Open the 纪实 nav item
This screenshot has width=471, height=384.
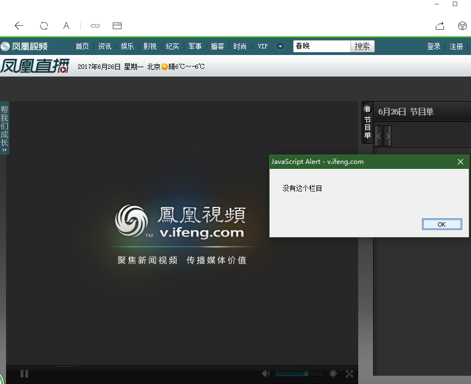point(172,46)
